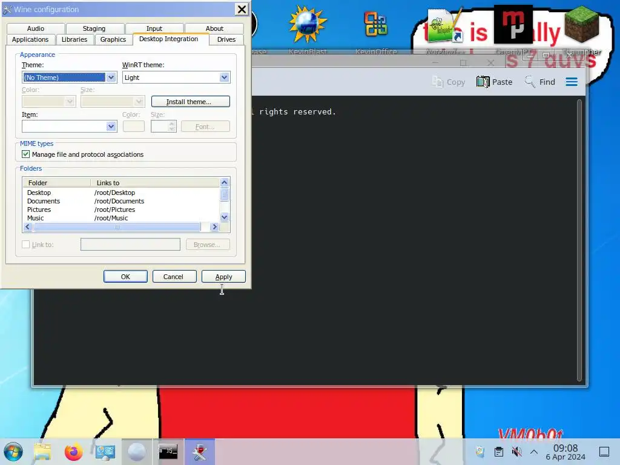The width and height of the screenshot is (620, 465).
Task: Click the Links to column header
Action: tap(155, 183)
